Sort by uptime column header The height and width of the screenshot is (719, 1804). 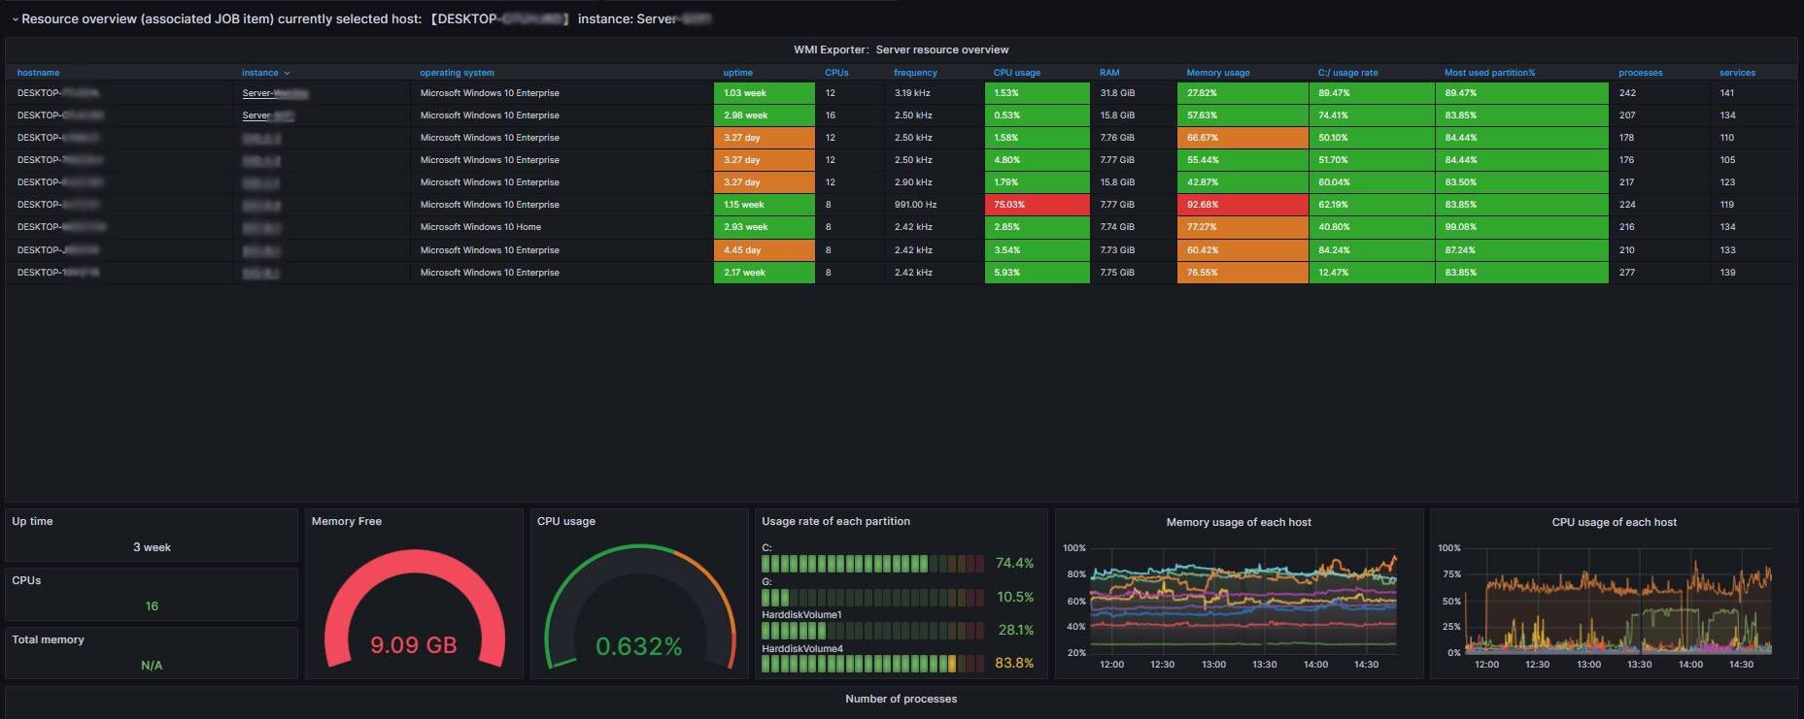(737, 73)
